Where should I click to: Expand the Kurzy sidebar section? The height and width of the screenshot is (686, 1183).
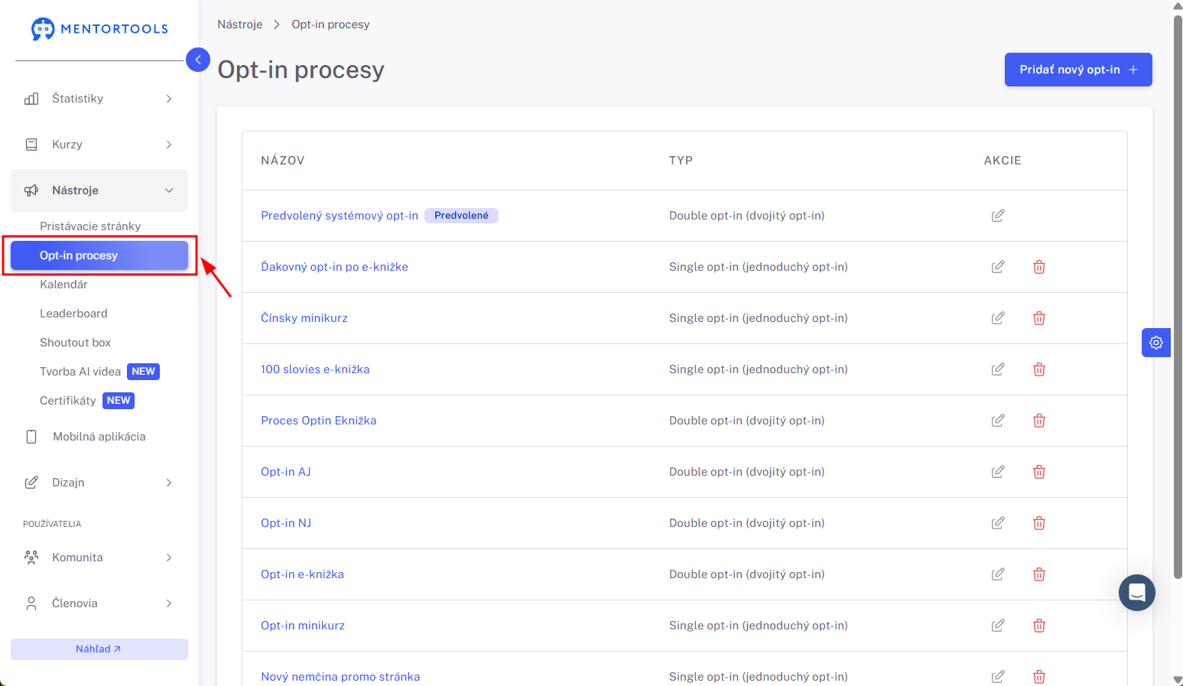coord(99,145)
